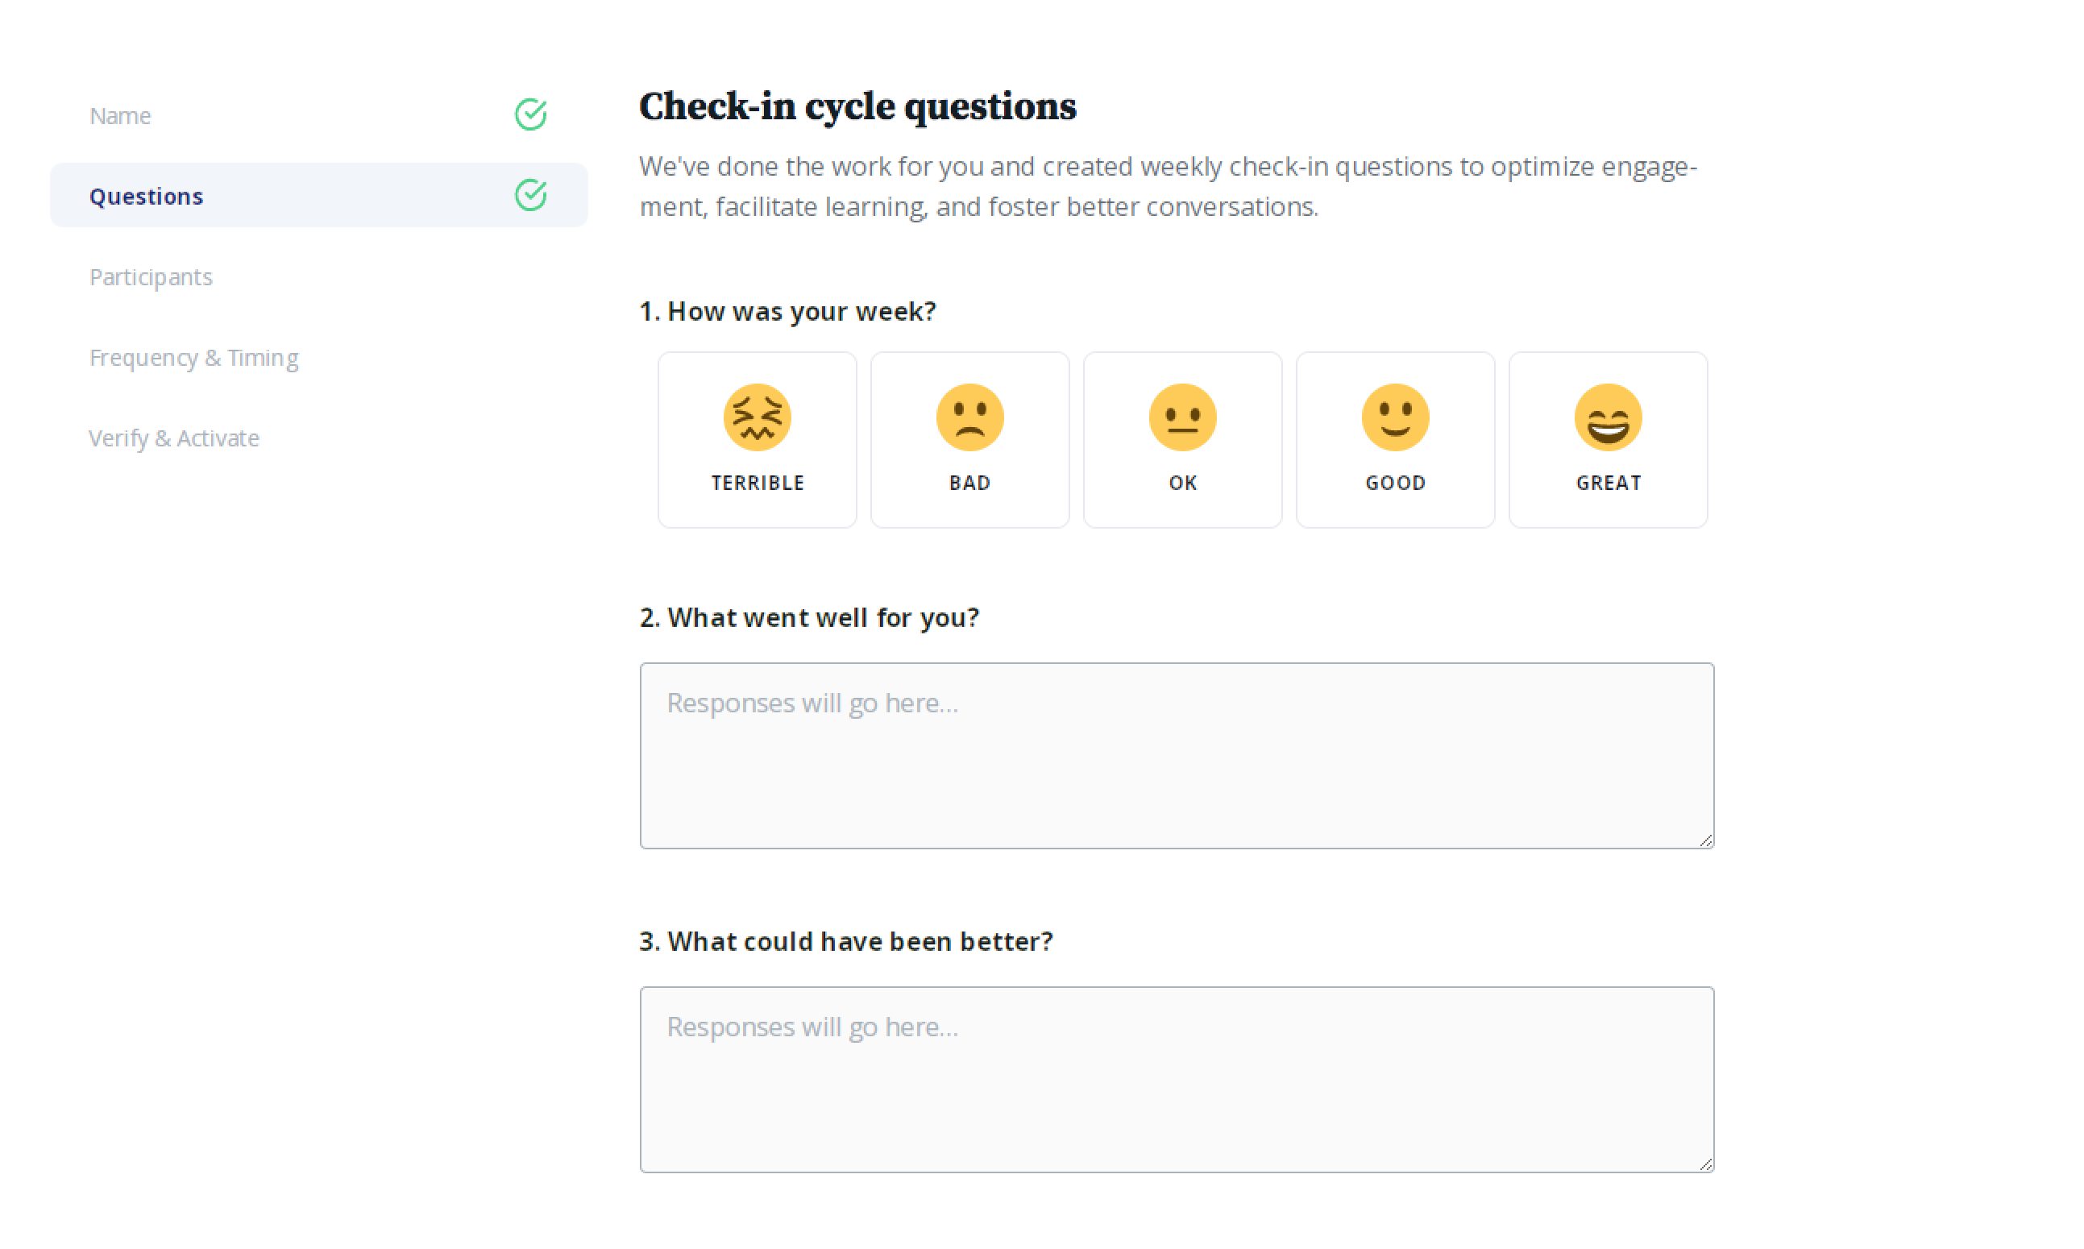Pick the Bad frowning emoji
The width and height of the screenshot is (2084, 1249).
pyautogui.click(x=969, y=417)
